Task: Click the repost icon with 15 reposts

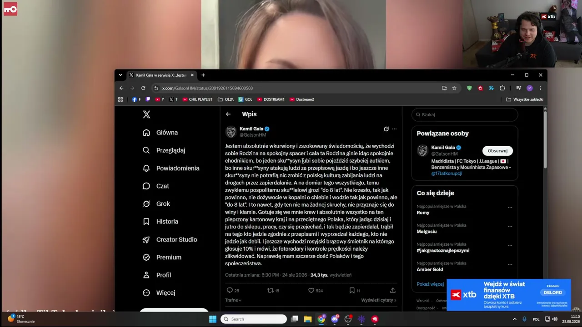Action: [270, 290]
